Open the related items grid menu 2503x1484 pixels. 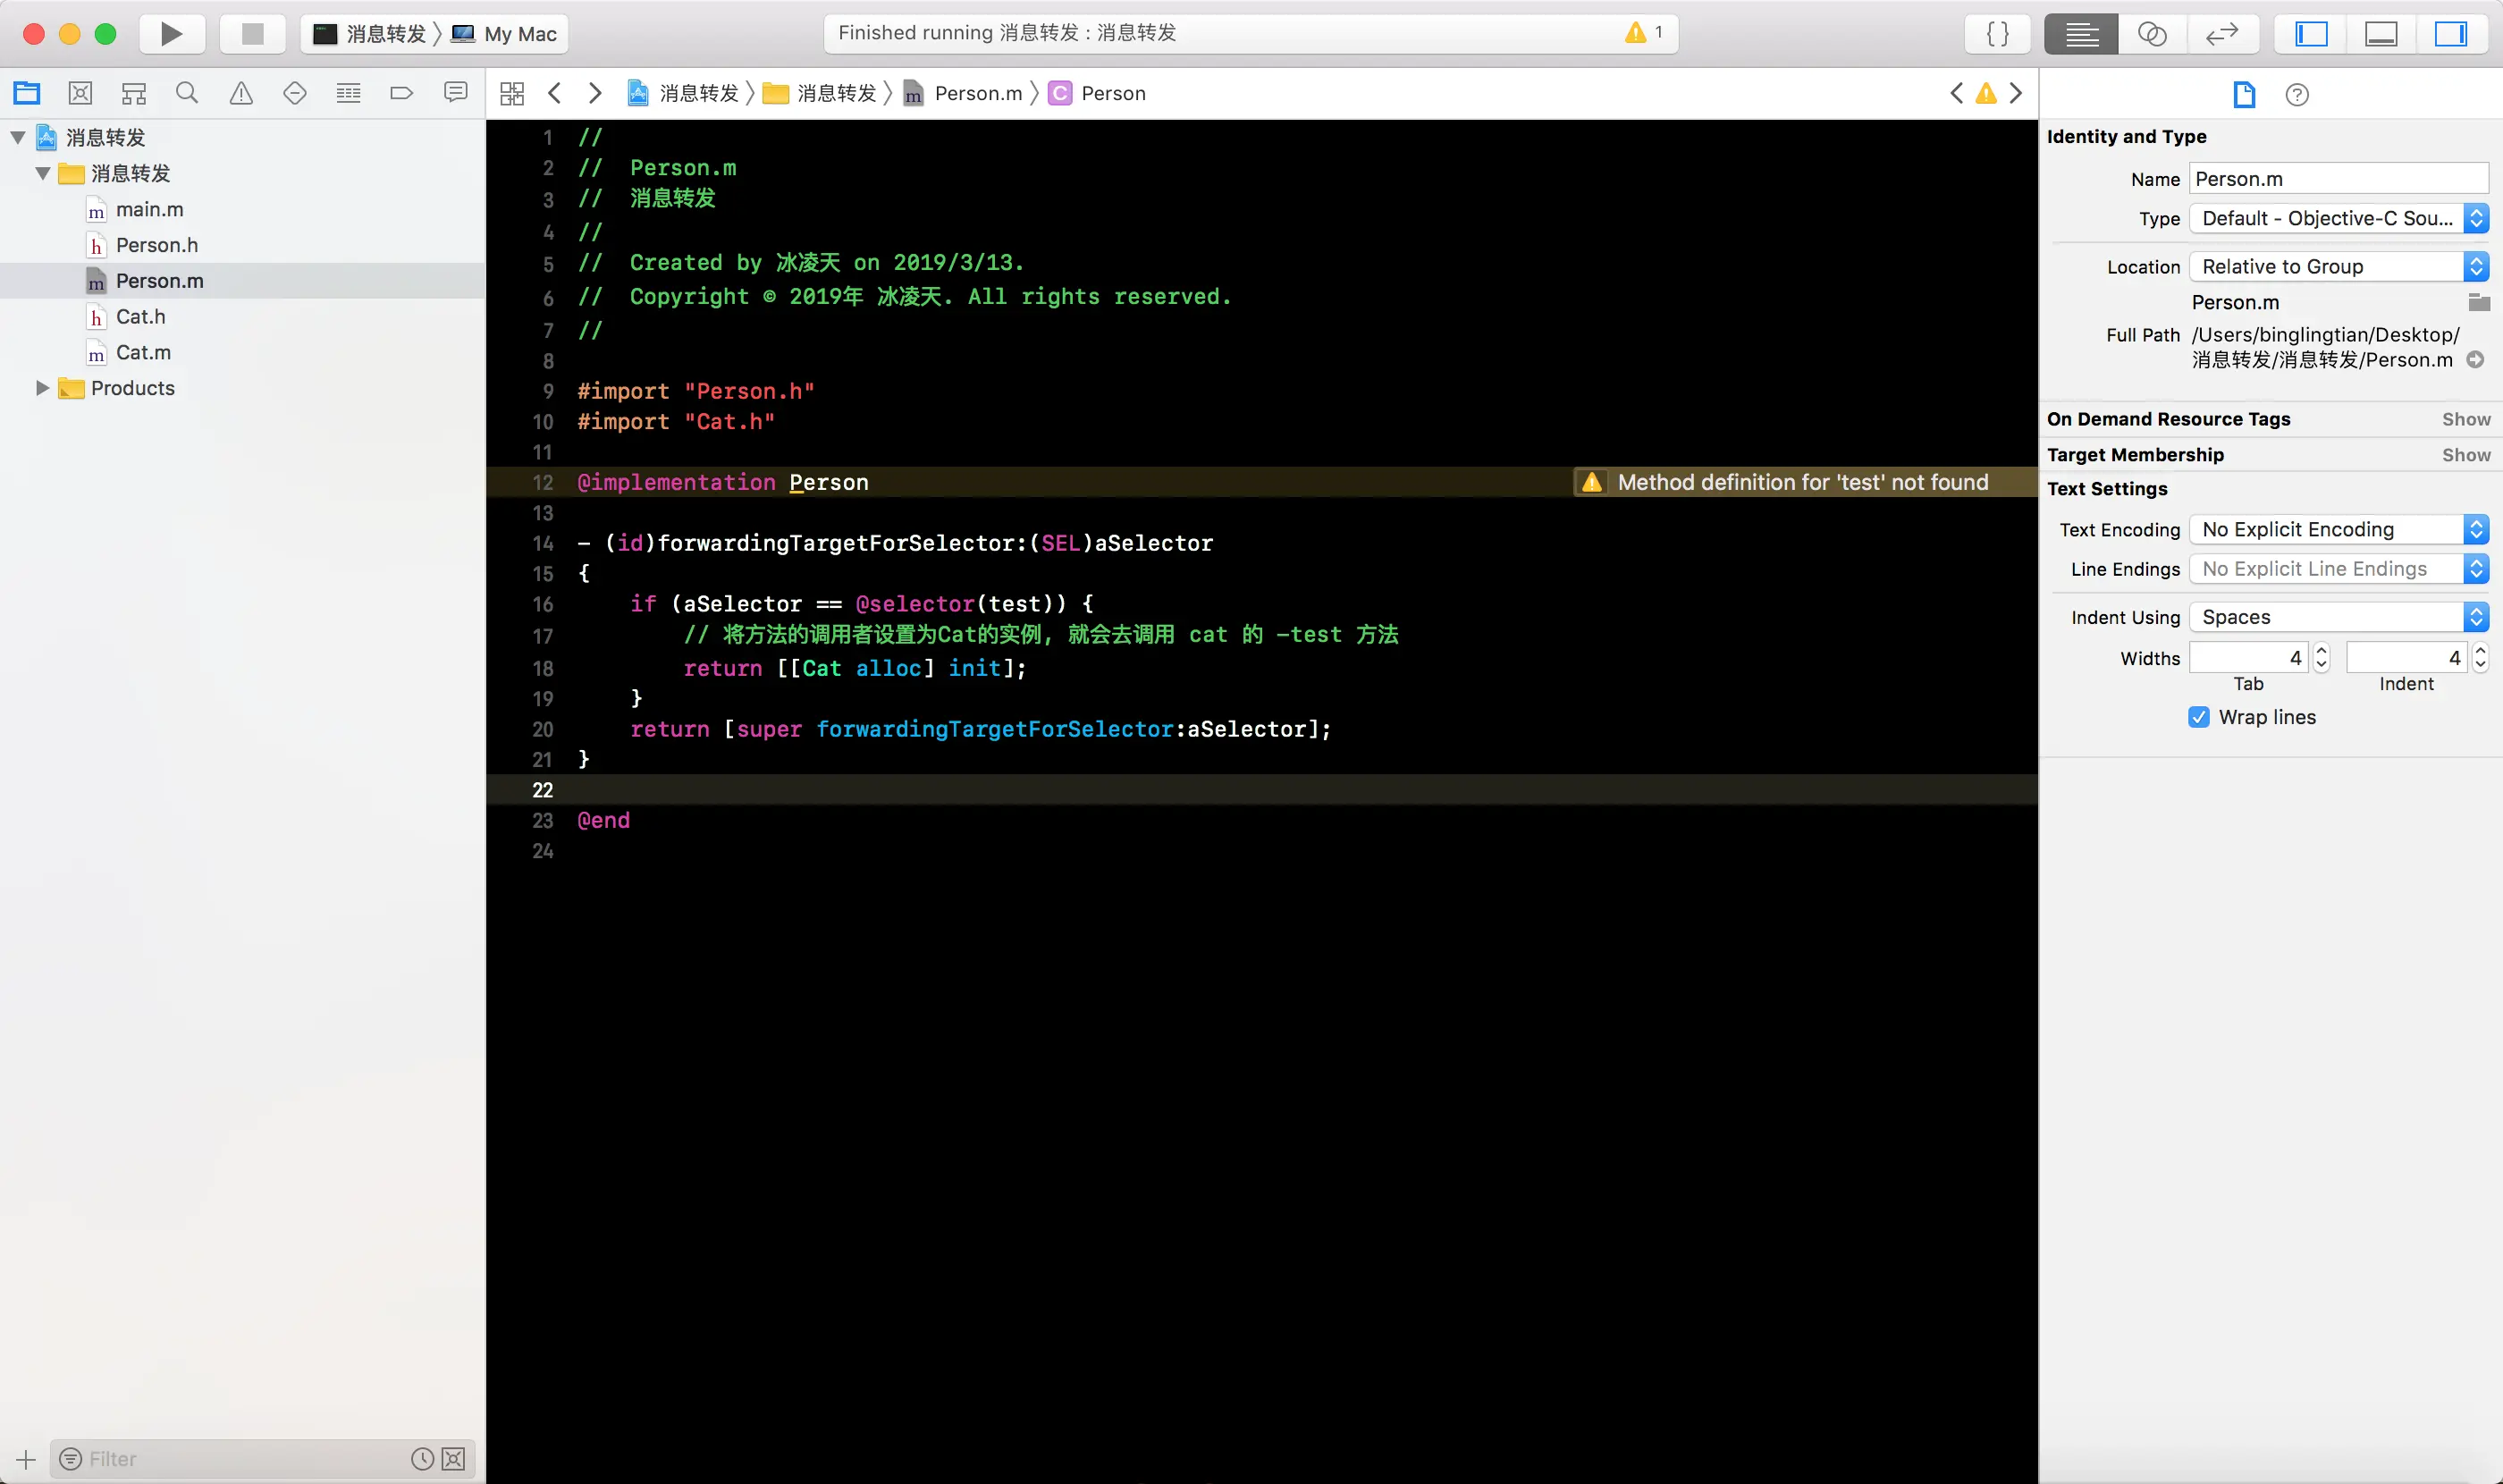pyautogui.click(x=512, y=93)
